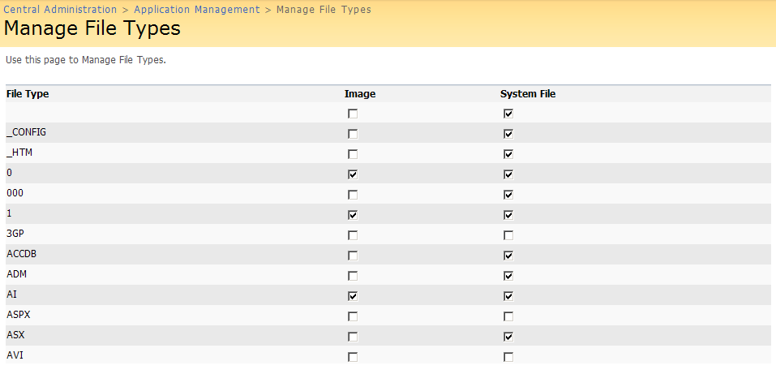
Task: Enable Image checkbox for _CONFIG file type
Action: click(353, 134)
